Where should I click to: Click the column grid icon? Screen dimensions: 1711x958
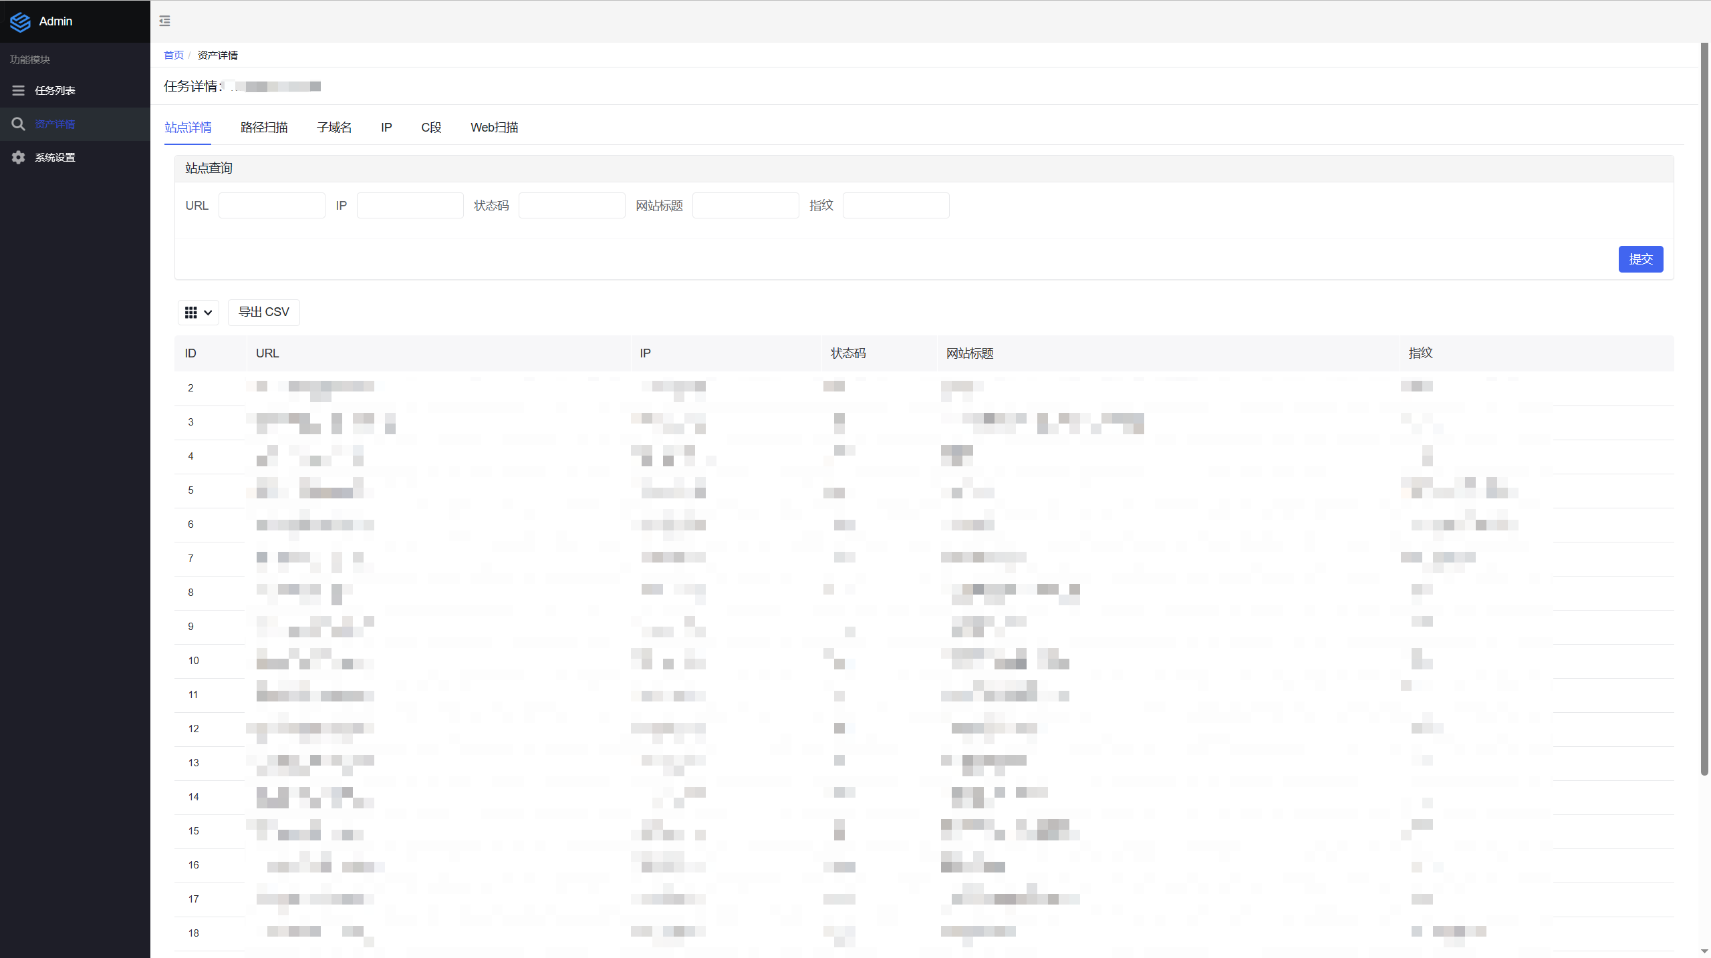click(x=190, y=313)
